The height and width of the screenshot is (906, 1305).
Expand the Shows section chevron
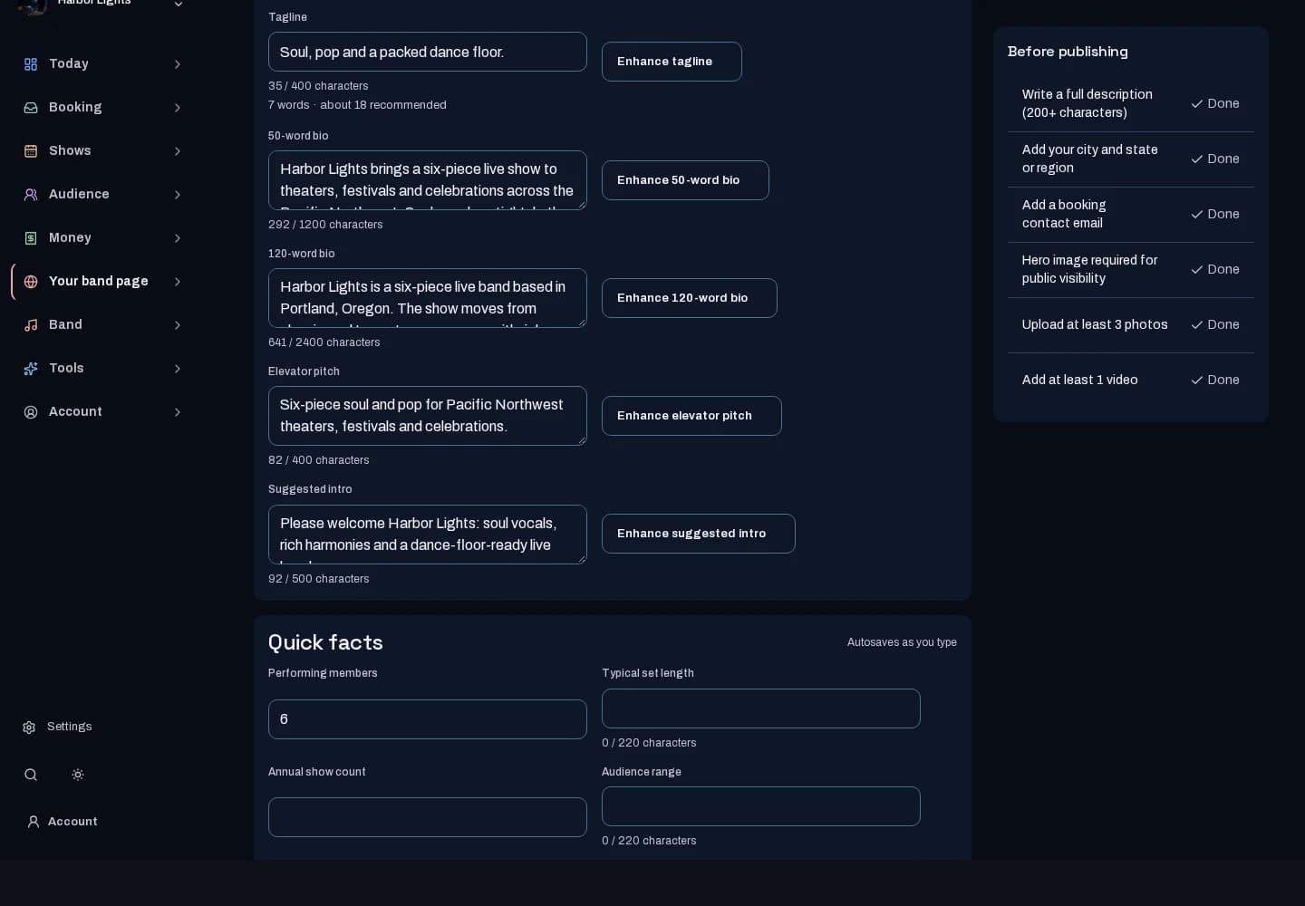click(x=178, y=151)
